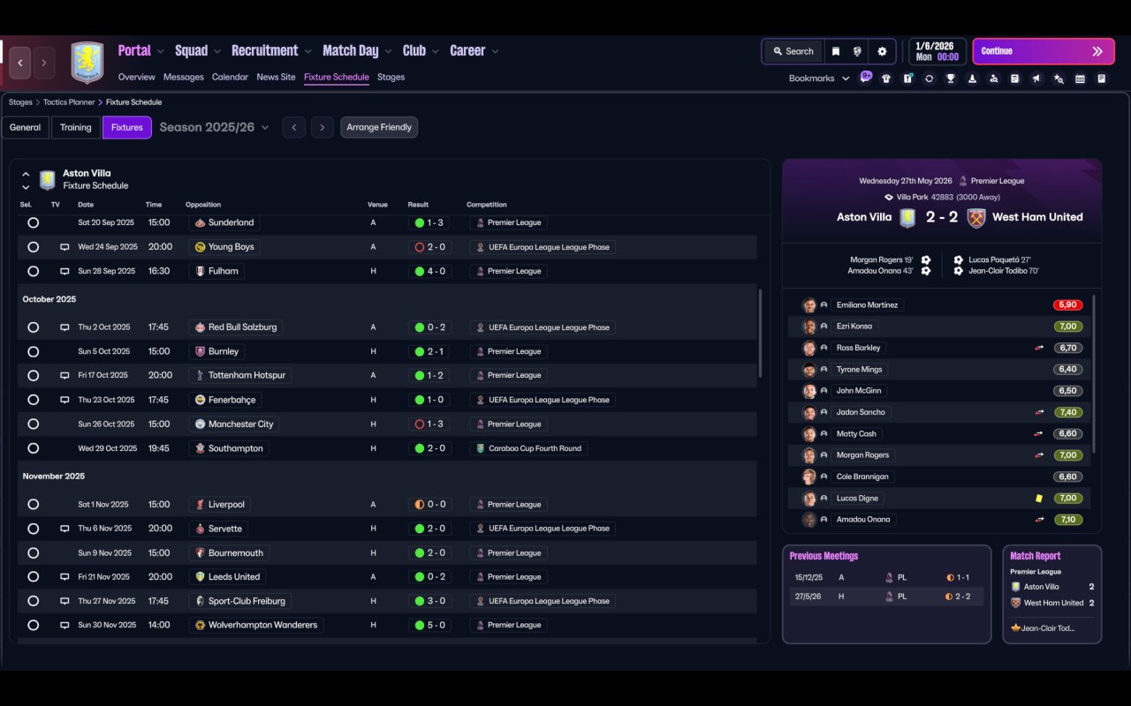Click the lined document icon in bookmarks bar
Viewport: 1131px width, 706px height.
(1014, 79)
